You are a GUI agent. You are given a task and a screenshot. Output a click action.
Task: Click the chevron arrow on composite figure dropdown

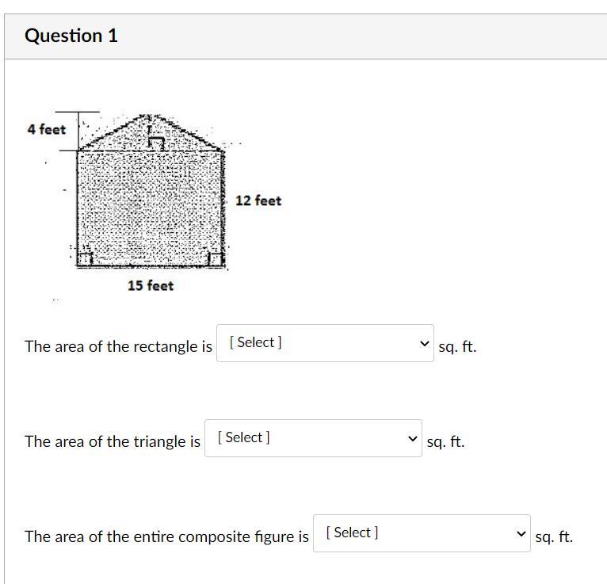521,534
